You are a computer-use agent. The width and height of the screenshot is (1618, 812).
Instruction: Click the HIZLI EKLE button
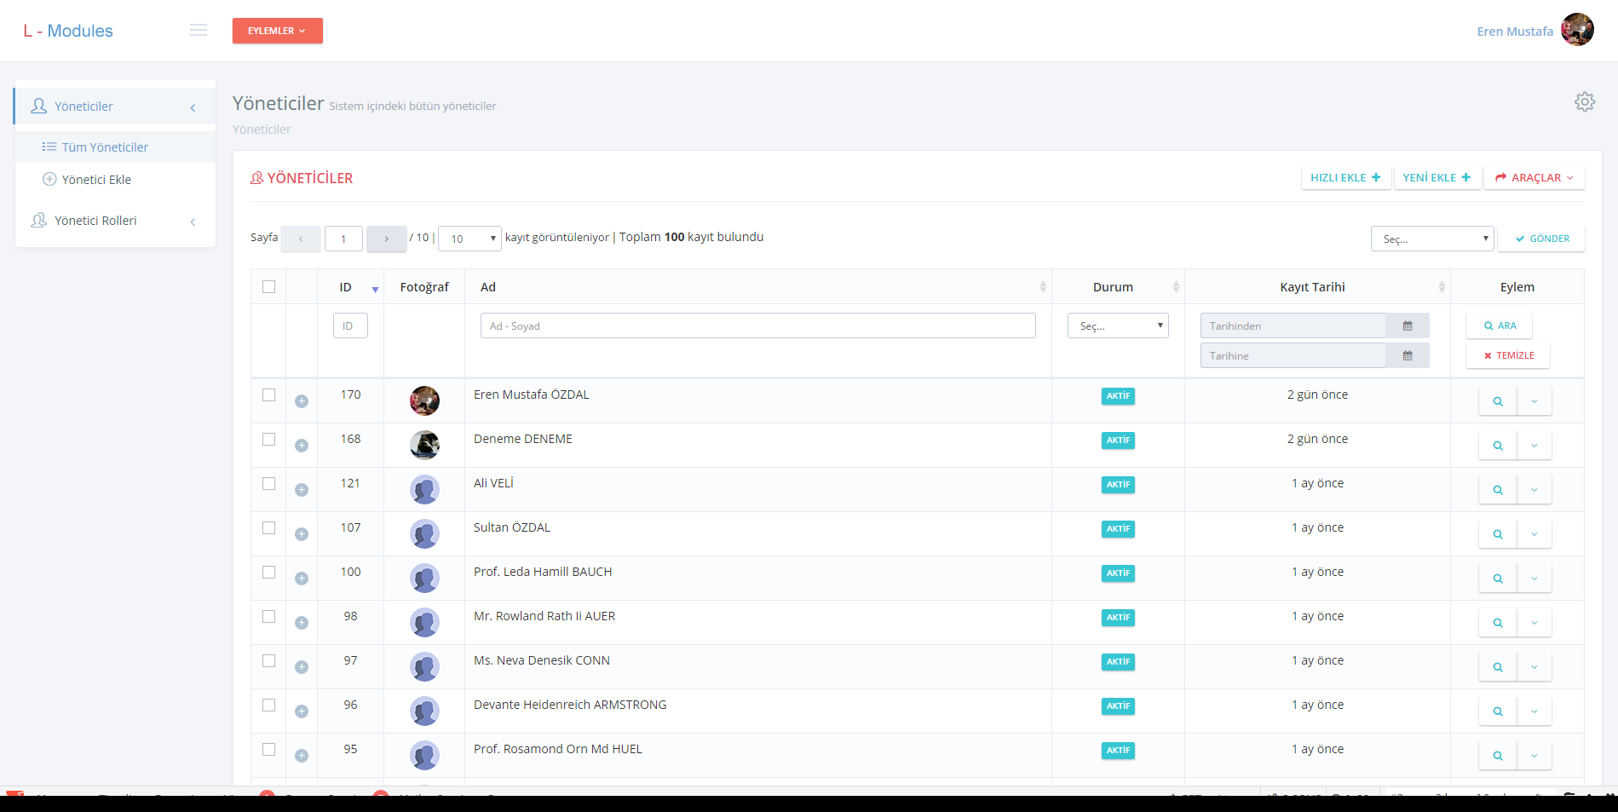tap(1346, 178)
